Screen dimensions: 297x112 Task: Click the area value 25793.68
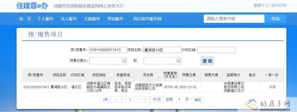tap(170, 87)
